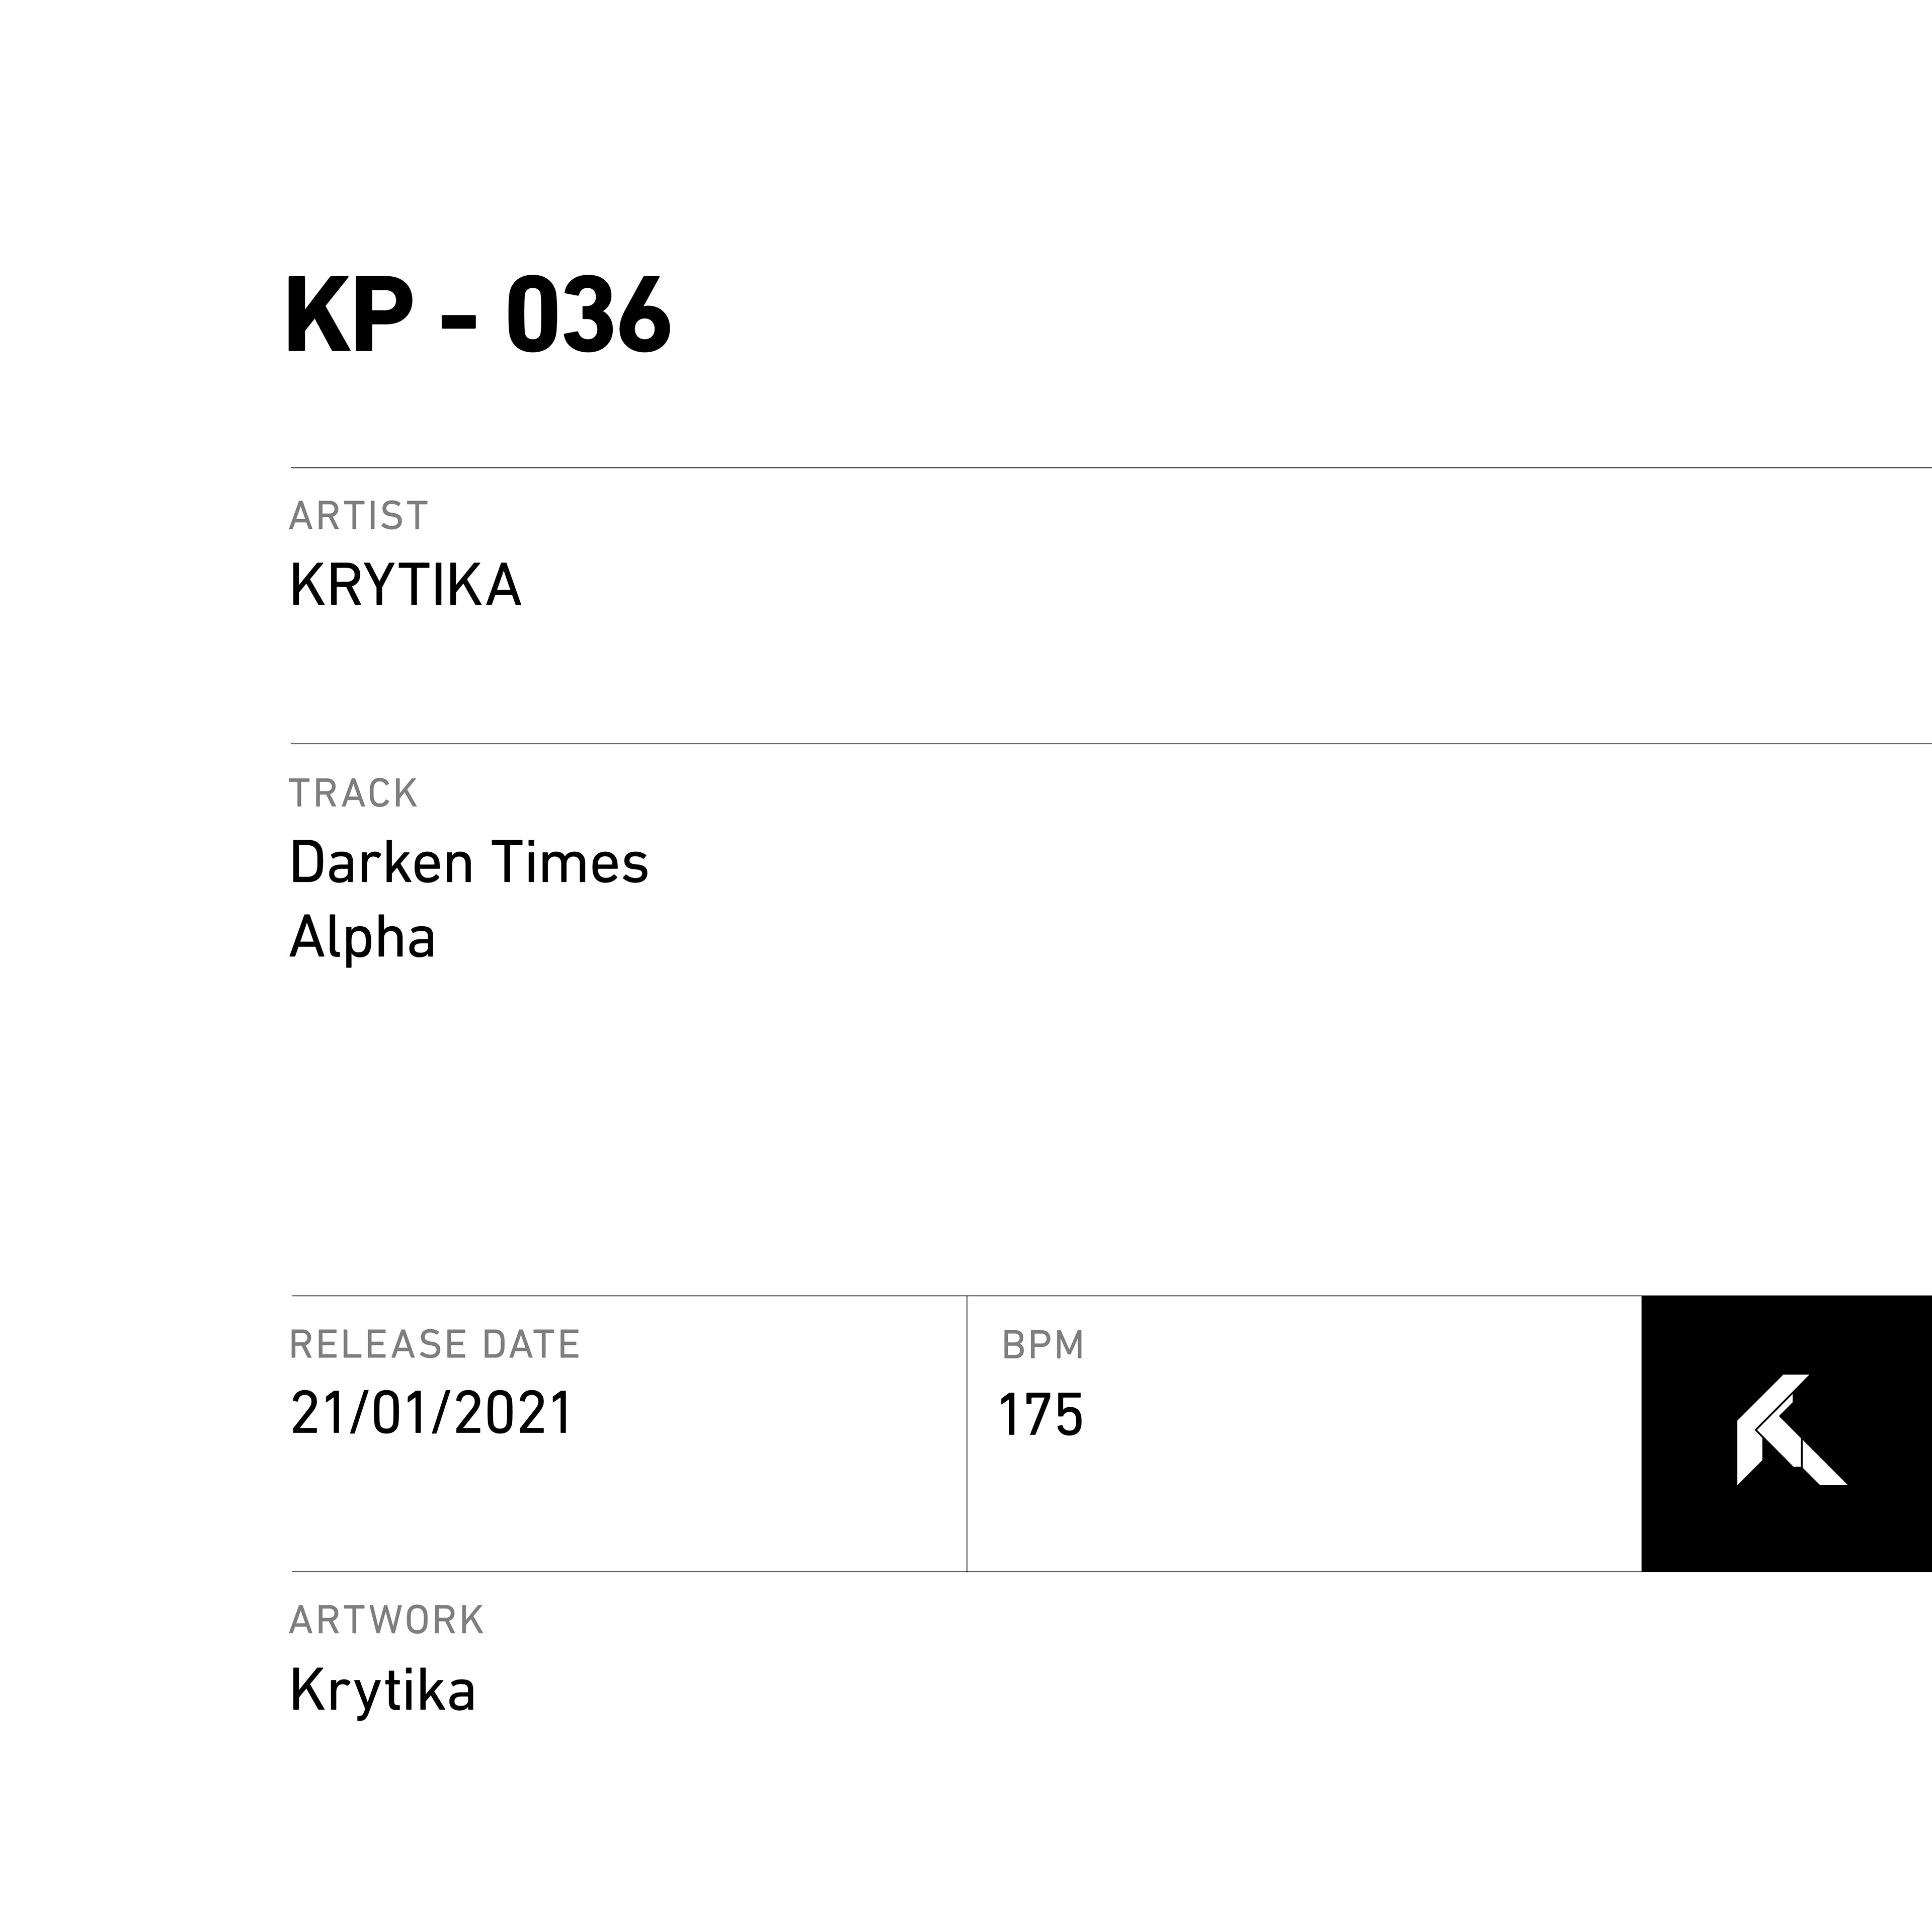
Task: Click the bold 'KP' letters in the heading
Action: coord(350,316)
